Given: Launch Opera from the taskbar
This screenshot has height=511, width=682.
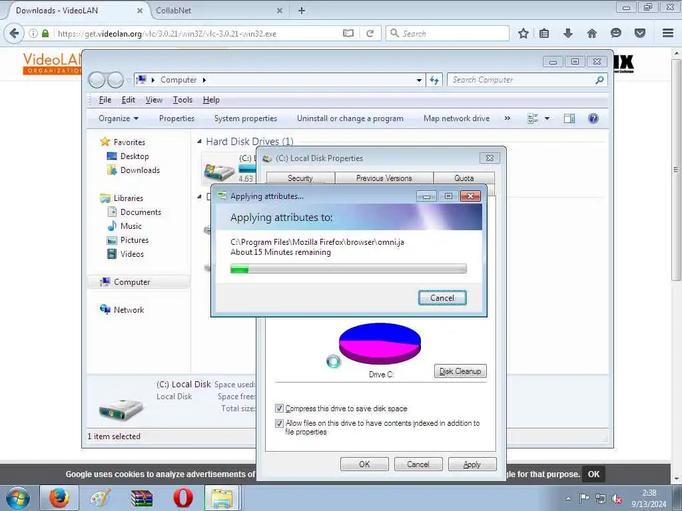Looking at the screenshot, I should click(x=183, y=498).
